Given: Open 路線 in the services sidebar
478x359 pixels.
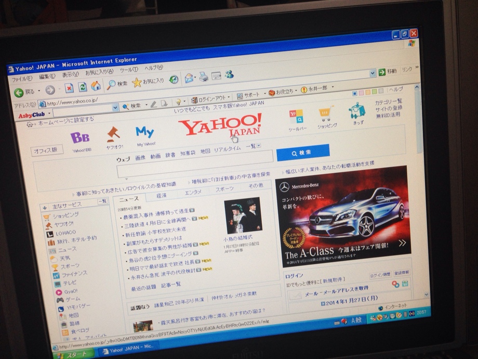Looking at the screenshot, I should (75, 323).
